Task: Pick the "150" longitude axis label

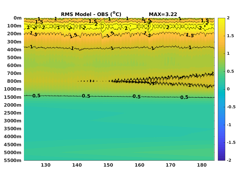Action: 108,165
